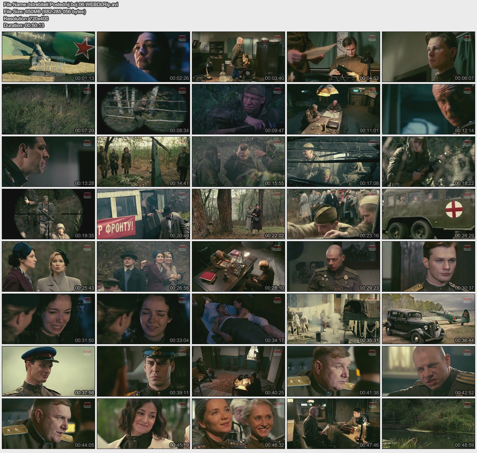Select the sniper scope crosshair thumbnail at 00:19:35
This screenshot has width=477, height=453.
pos(48,214)
